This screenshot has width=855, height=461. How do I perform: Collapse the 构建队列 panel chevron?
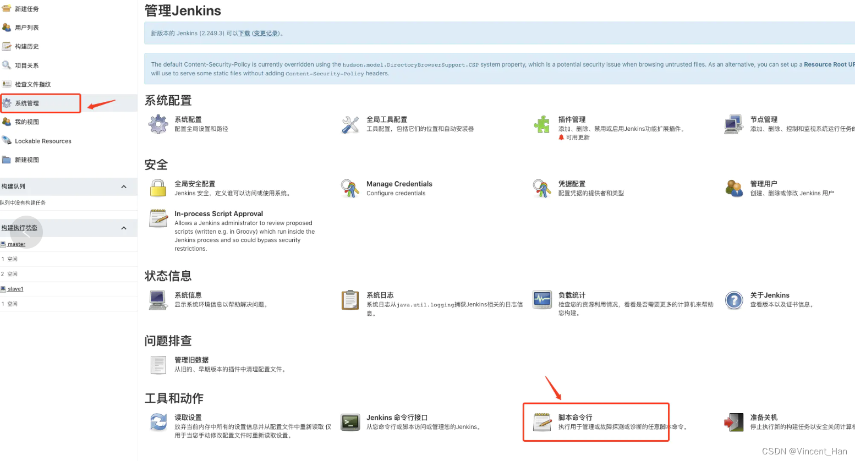[124, 186]
